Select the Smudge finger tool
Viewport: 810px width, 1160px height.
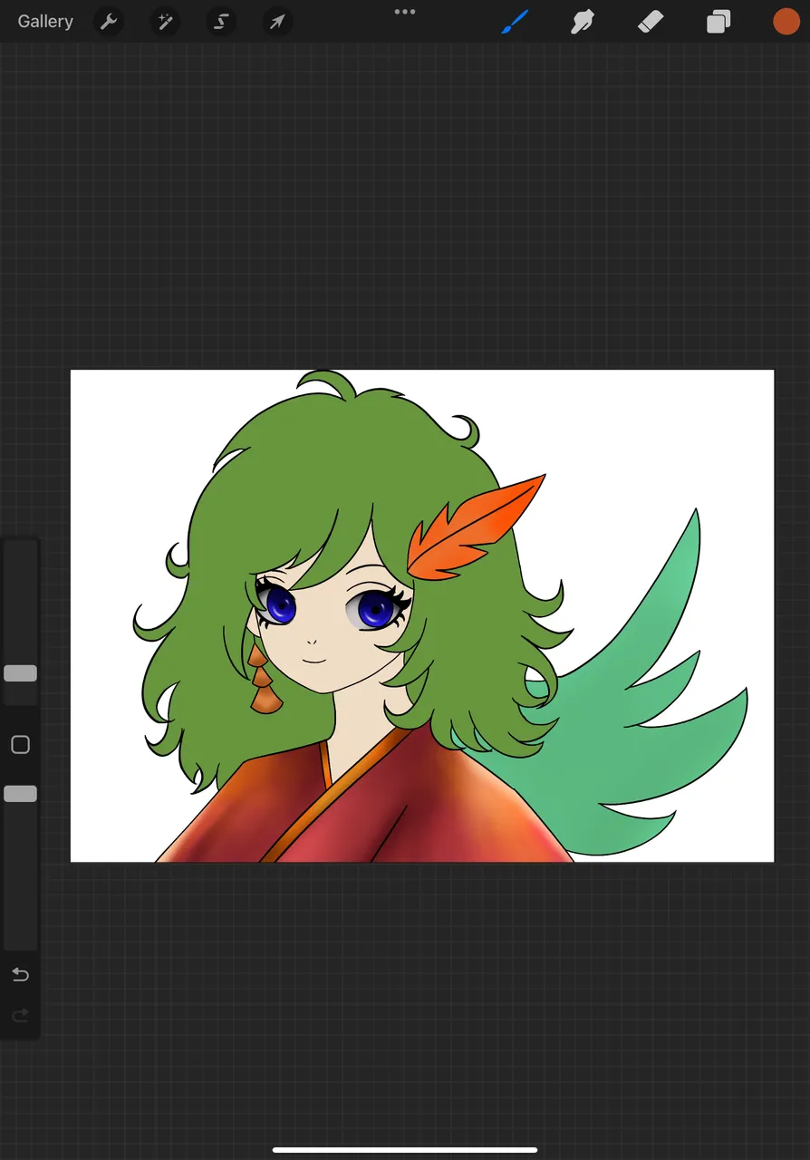(x=582, y=22)
